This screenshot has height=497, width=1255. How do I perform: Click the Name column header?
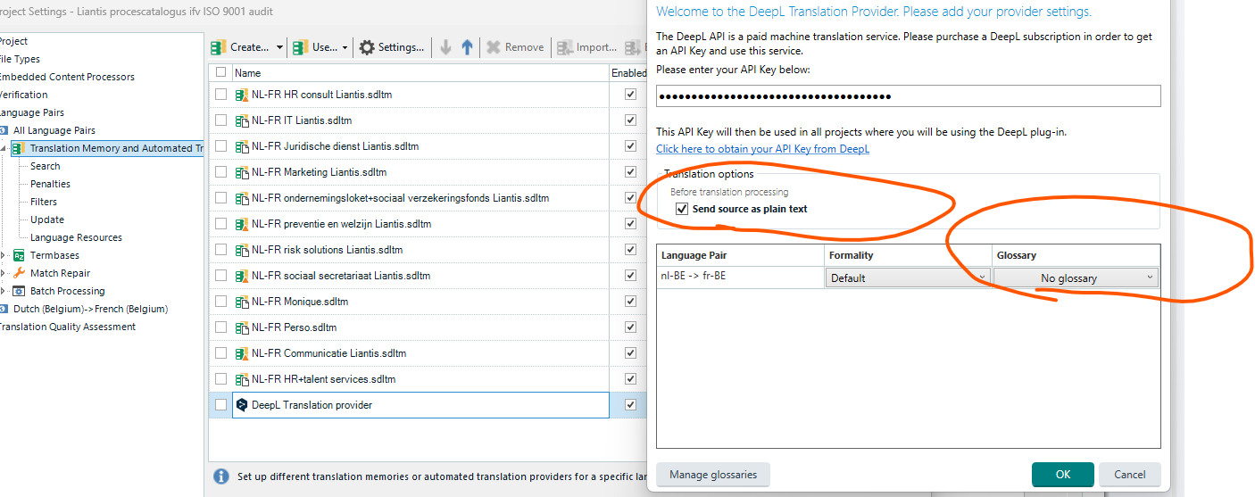point(420,73)
